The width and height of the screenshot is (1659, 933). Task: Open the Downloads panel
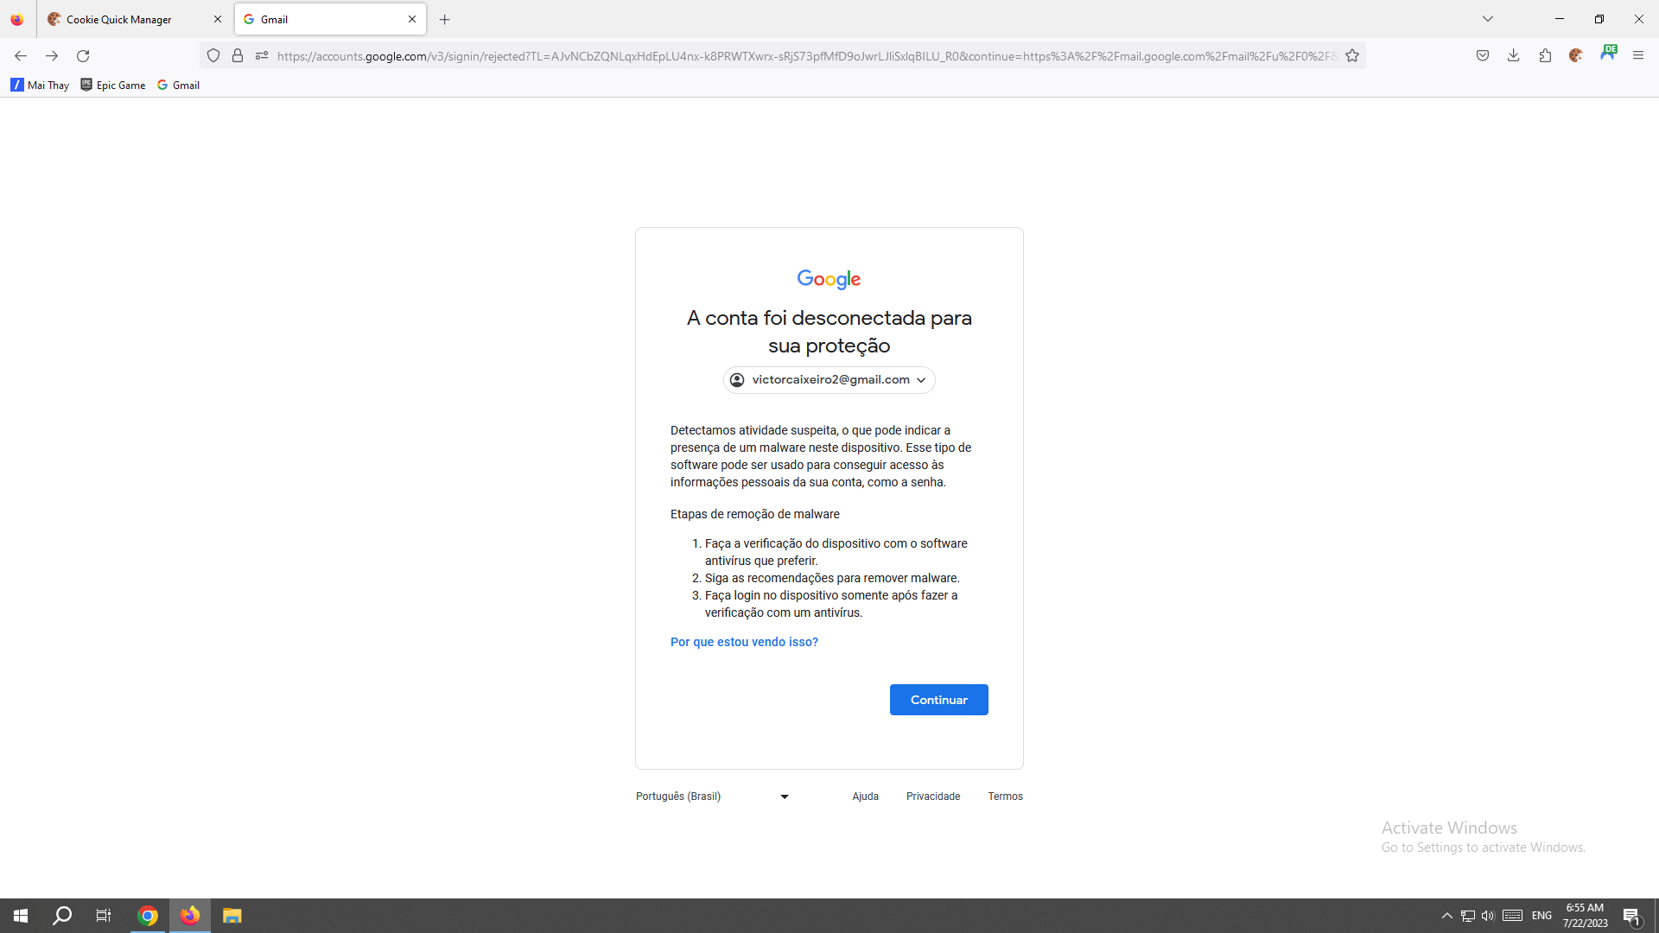(x=1514, y=56)
